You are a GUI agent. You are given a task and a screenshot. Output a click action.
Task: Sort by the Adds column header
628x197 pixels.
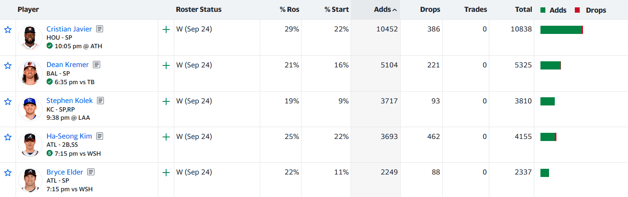pyautogui.click(x=385, y=9)
